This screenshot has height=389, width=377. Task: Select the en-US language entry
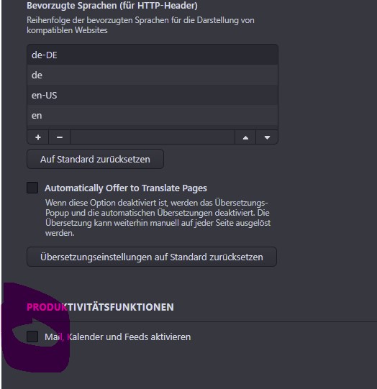pos(153,95)
